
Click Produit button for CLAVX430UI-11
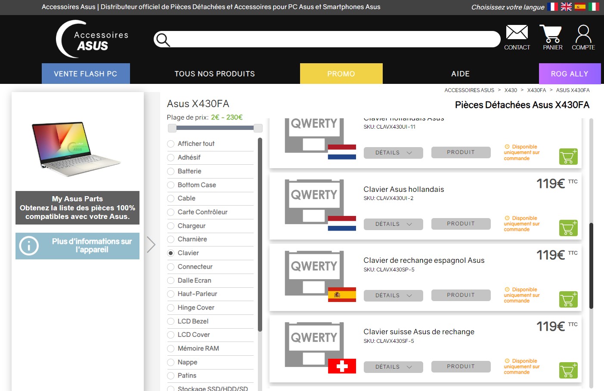(461, 152)
